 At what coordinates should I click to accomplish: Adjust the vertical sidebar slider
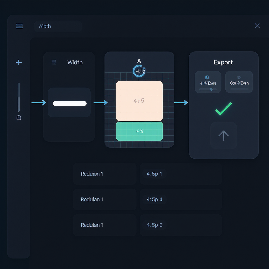pyautogui.click(x=19, y=97)
